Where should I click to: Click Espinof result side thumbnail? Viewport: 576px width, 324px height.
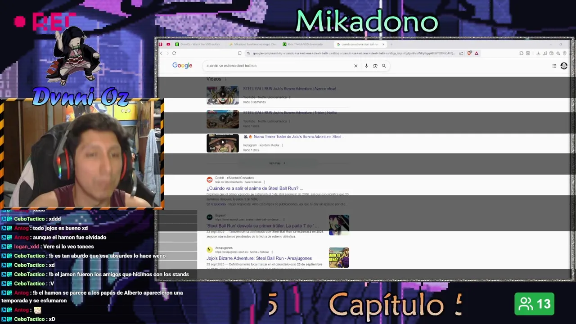tap(339, 225)
